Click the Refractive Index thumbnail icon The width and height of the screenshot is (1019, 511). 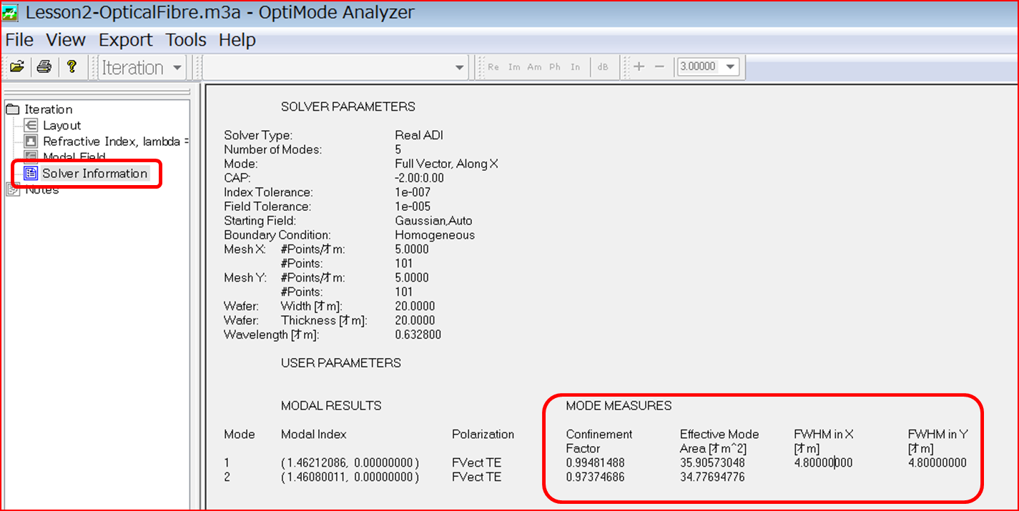[x=30, y=141]
